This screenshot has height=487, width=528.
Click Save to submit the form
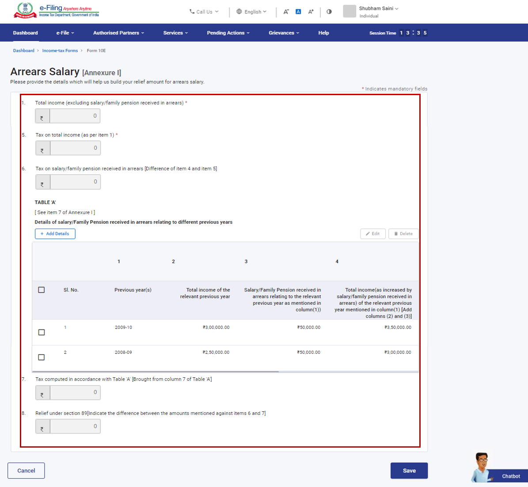[x=409, y=471]
